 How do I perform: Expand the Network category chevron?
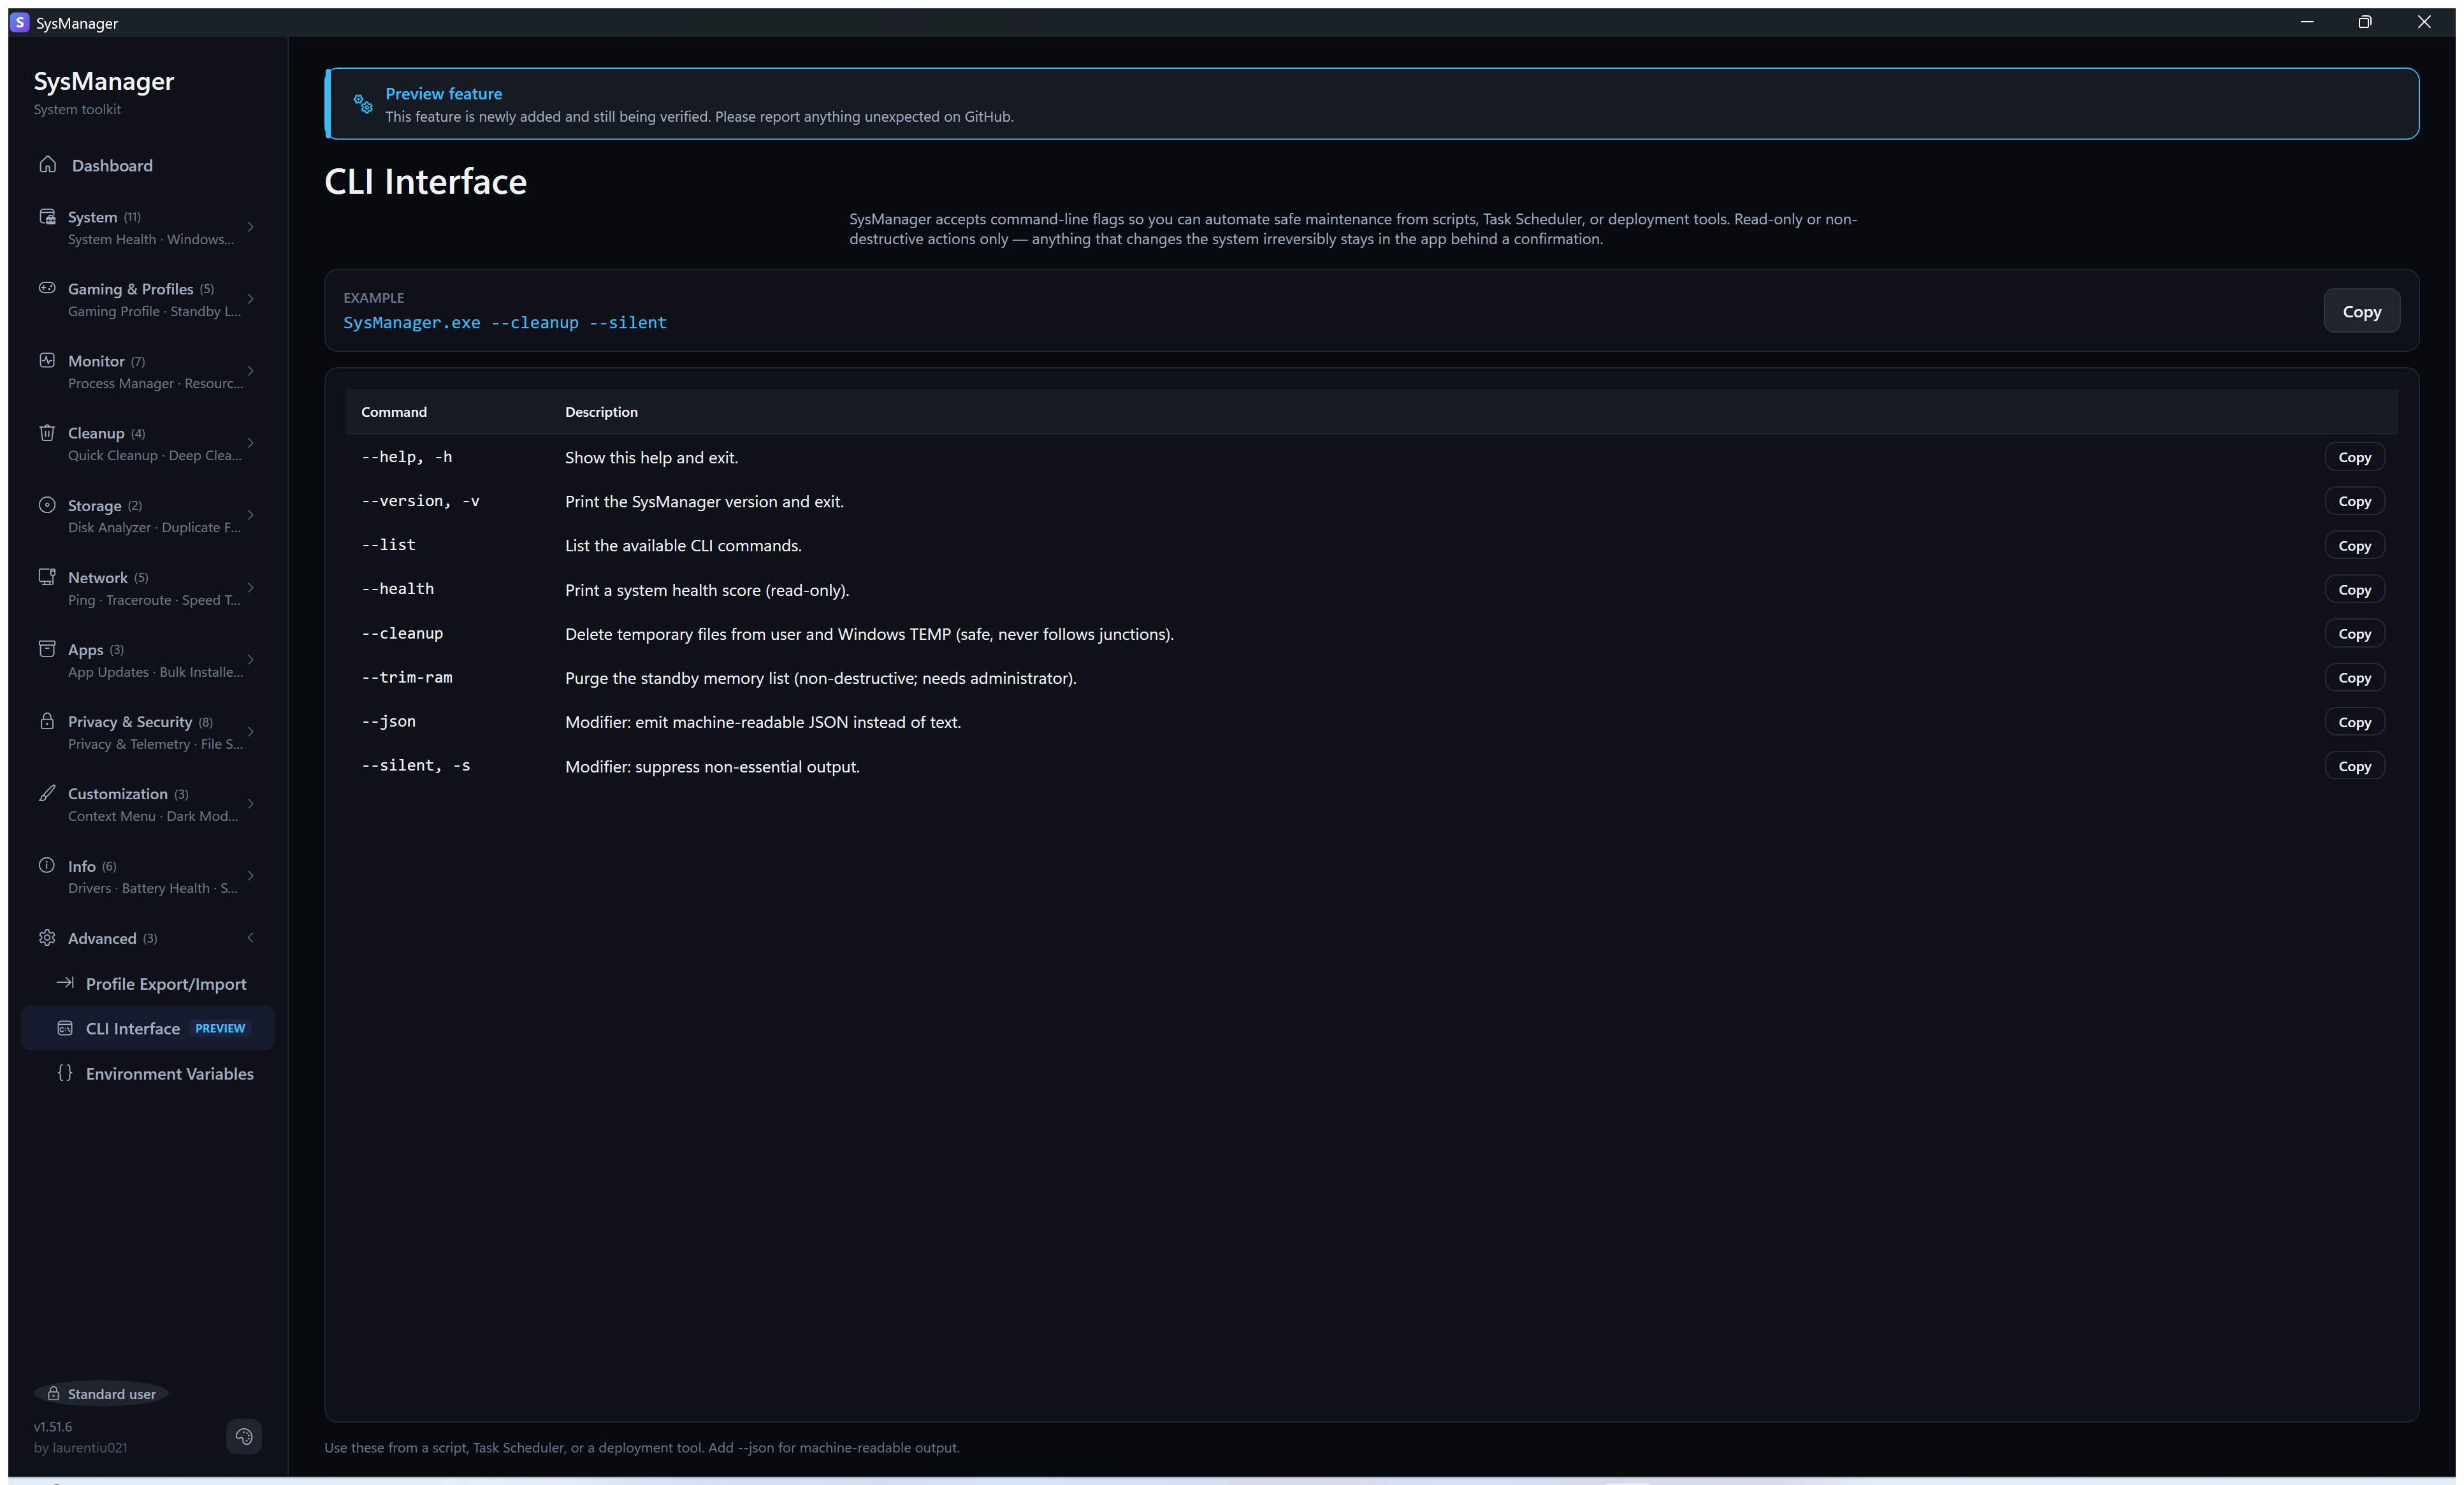pyautogui.click(x=251, y=588)
